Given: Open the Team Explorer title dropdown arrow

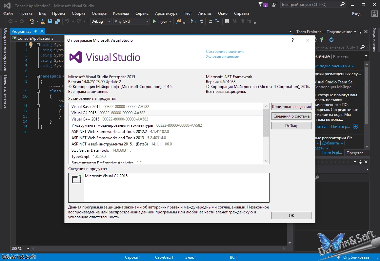Looking at the screenshot, I should [x=355, y=32].
